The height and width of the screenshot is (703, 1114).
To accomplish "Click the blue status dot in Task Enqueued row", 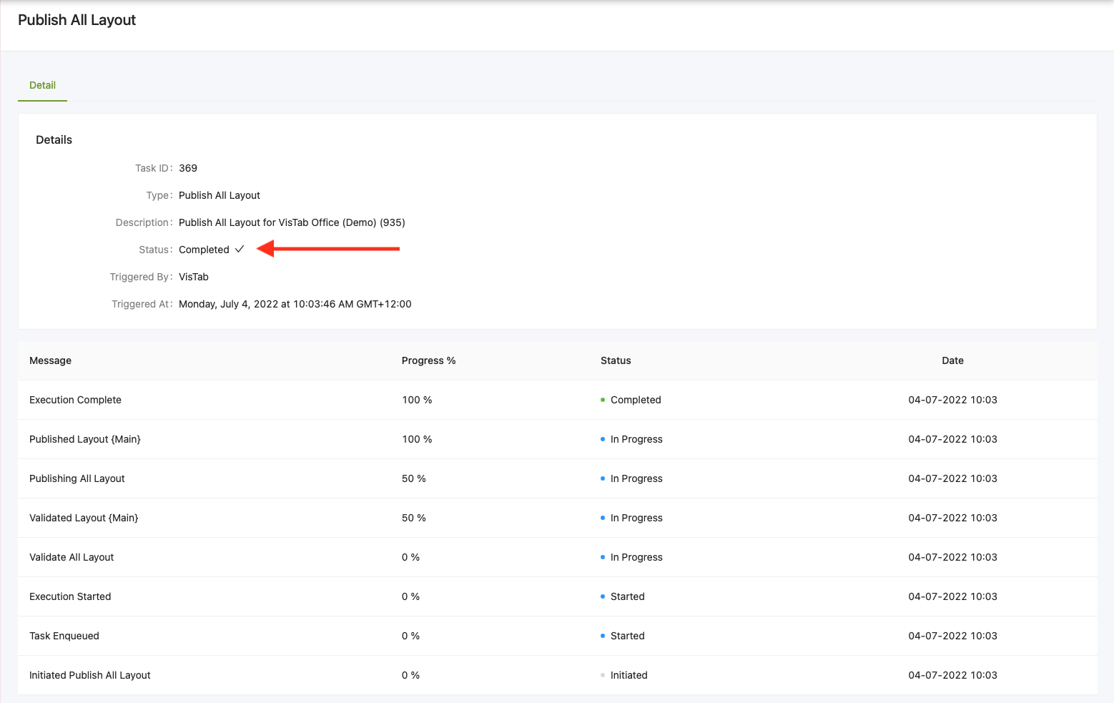I will tap(603, 636).
